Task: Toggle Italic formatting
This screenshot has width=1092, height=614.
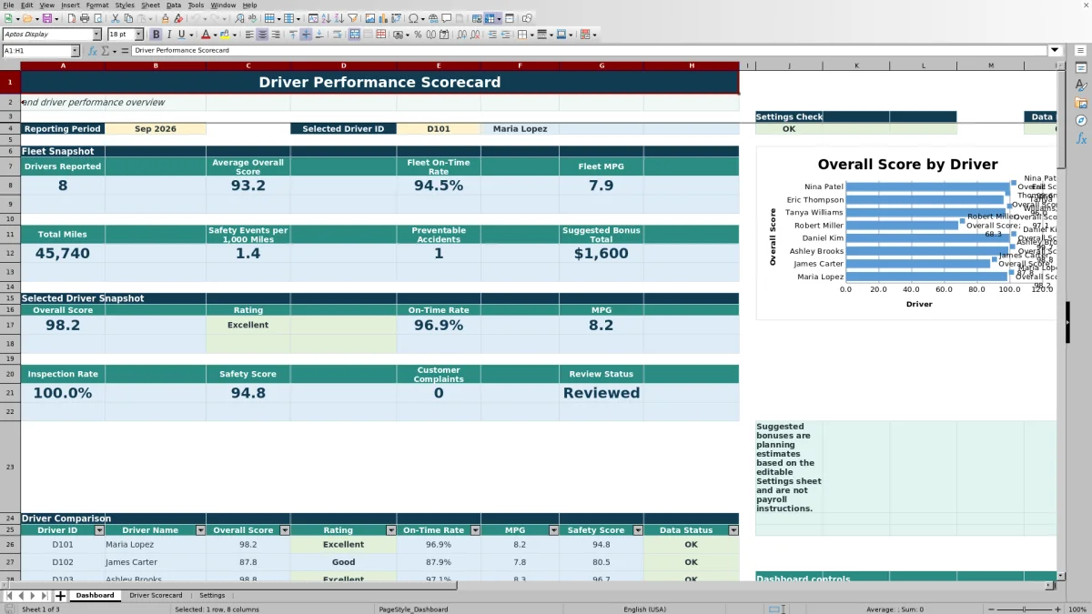Action: 169,35
